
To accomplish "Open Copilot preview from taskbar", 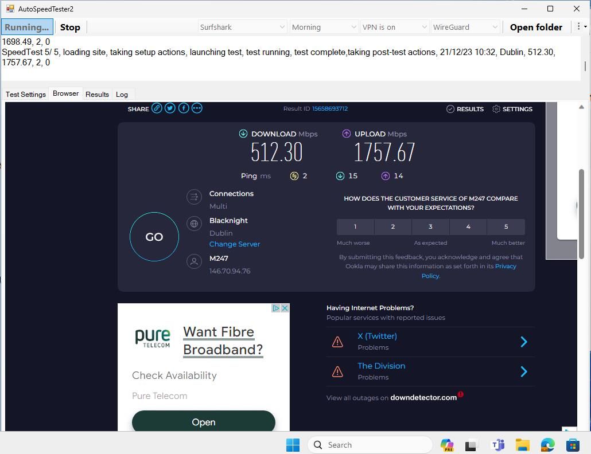I will [x=447, y=445].
